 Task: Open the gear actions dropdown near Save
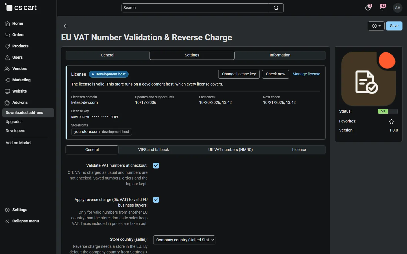click(x=376, y=26)
